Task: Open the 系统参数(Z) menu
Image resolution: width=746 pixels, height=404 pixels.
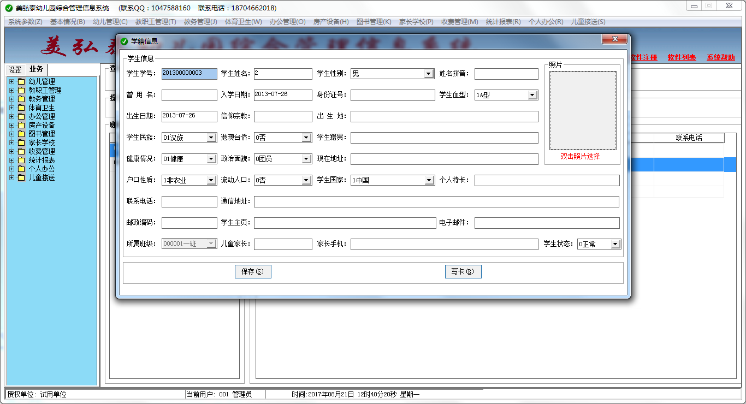Action: pyautogui.click(x=25, y=22)
